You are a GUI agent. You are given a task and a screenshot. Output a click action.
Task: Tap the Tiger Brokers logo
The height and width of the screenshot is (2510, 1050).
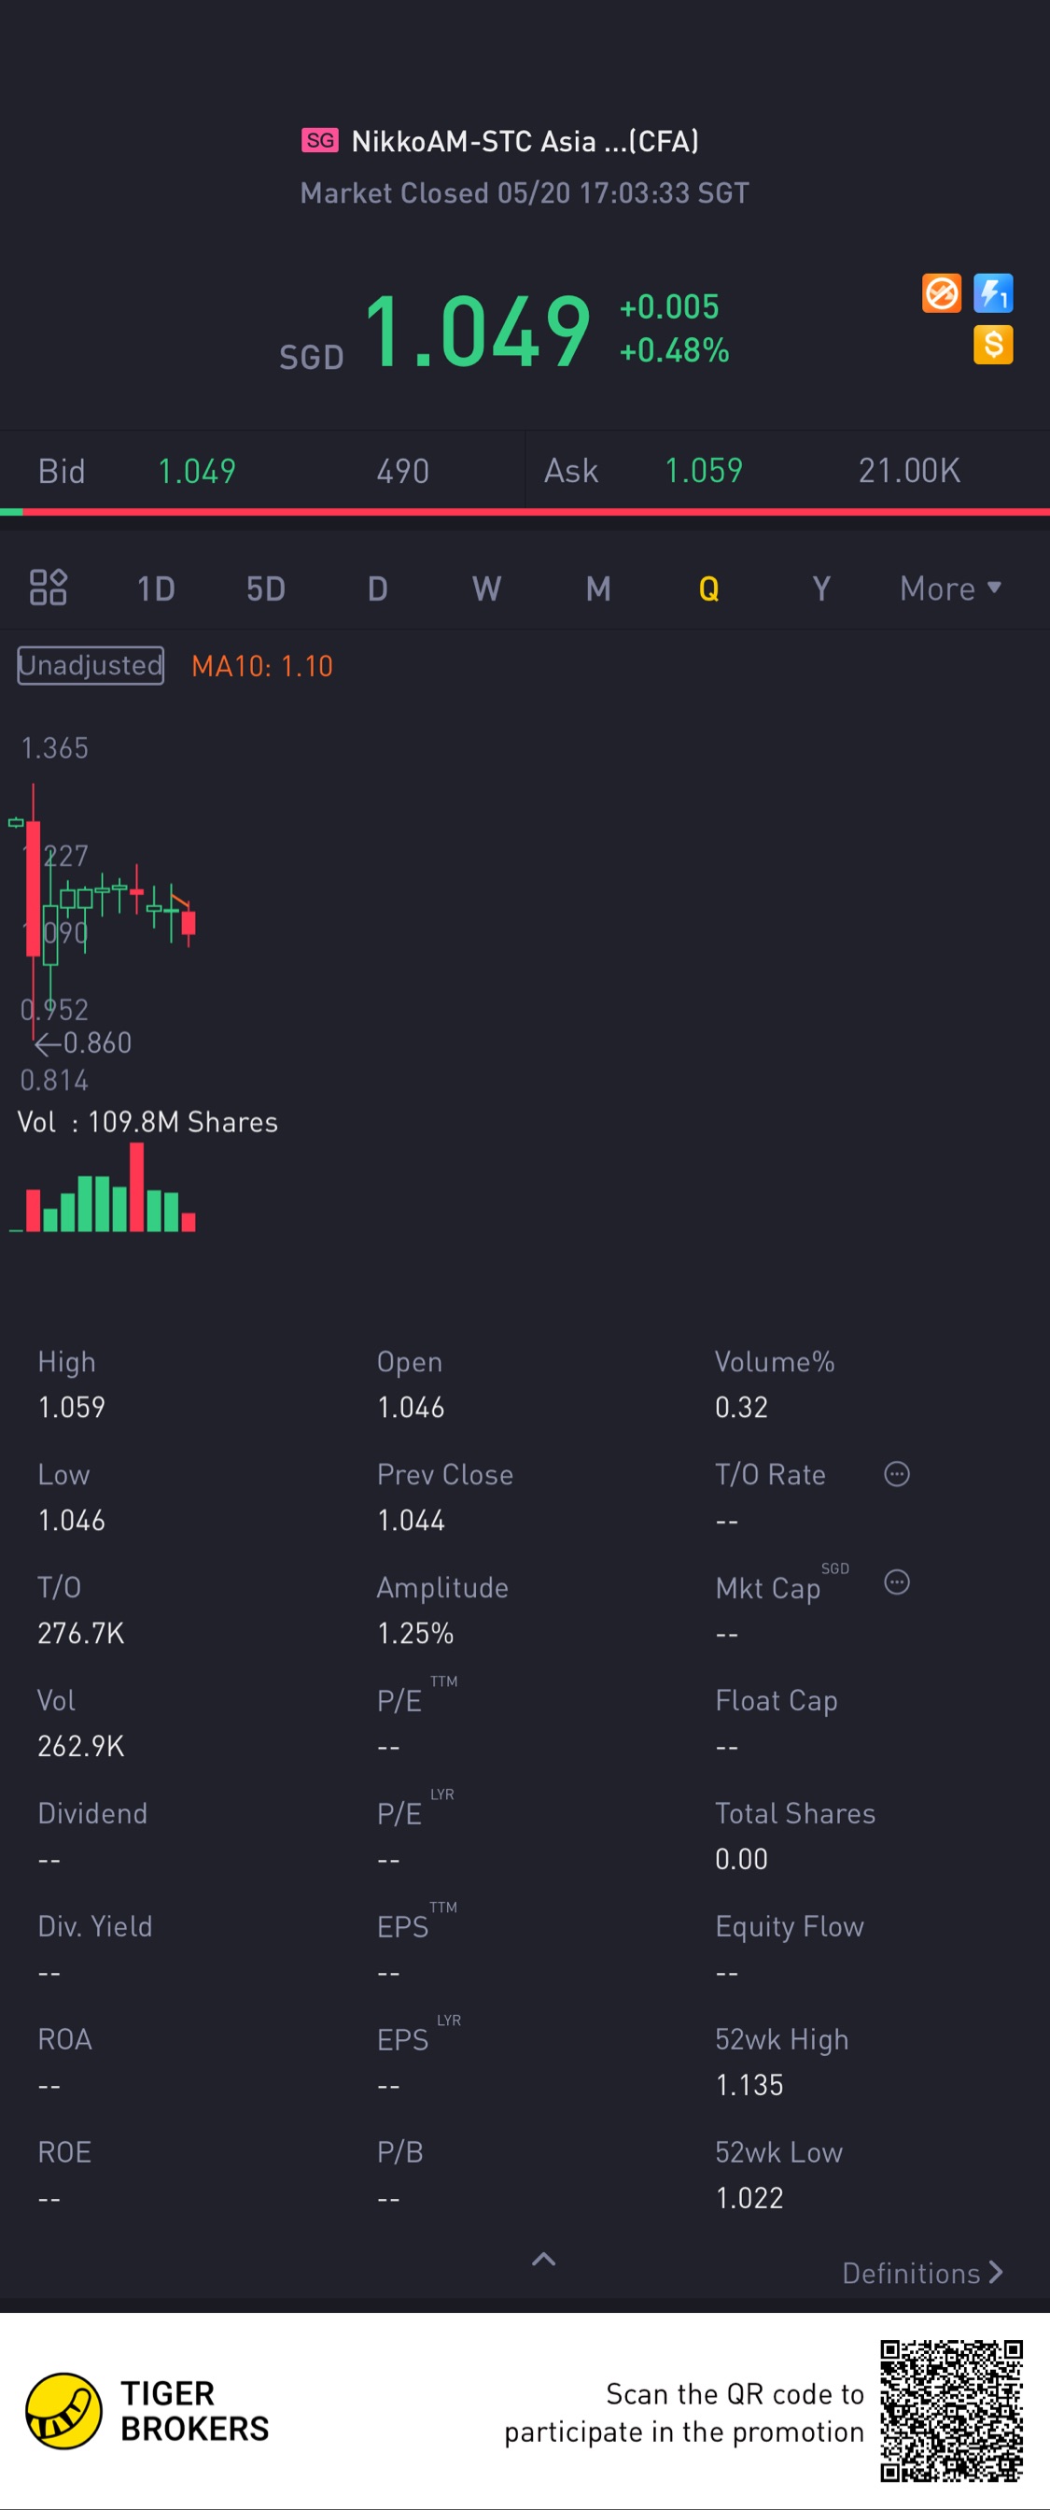pos(64,2411)
